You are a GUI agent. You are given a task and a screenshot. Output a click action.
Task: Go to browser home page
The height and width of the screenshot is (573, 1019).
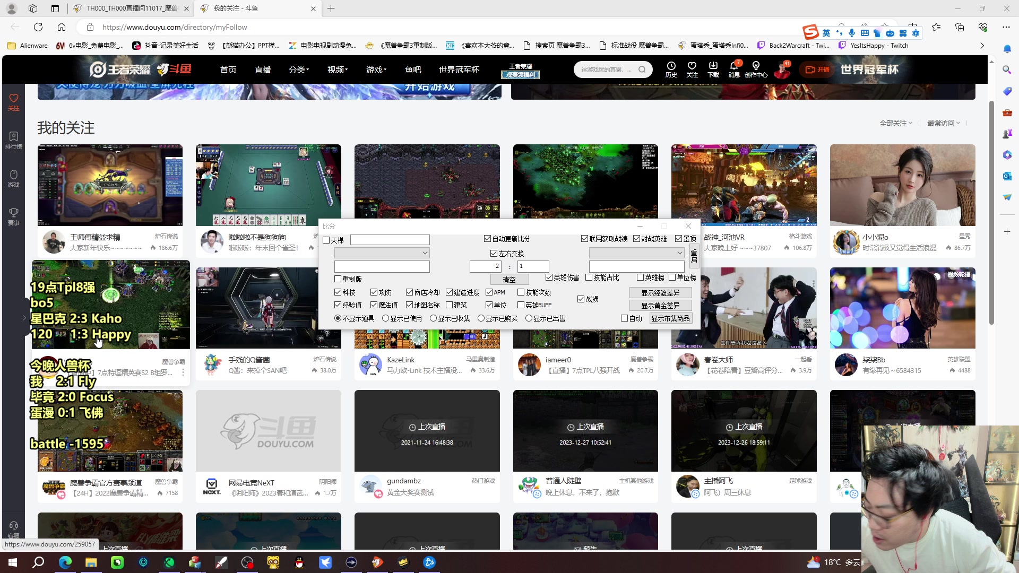click(x=62, y=27)
